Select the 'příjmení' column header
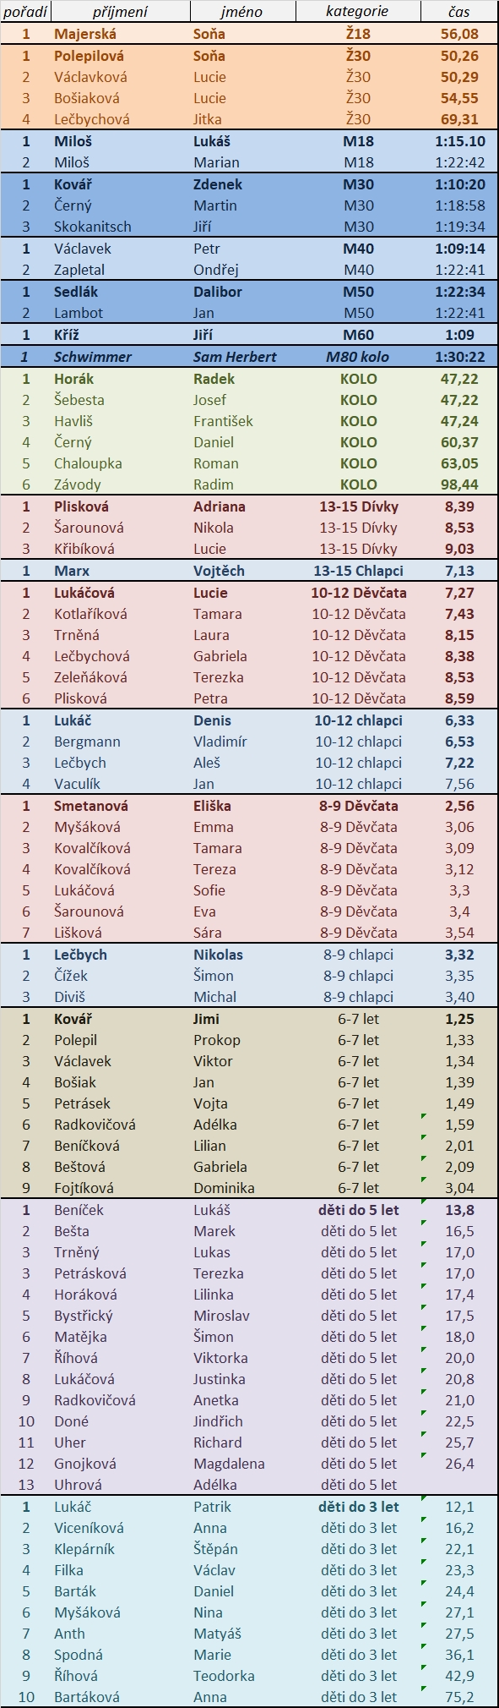 pos(120,12)
